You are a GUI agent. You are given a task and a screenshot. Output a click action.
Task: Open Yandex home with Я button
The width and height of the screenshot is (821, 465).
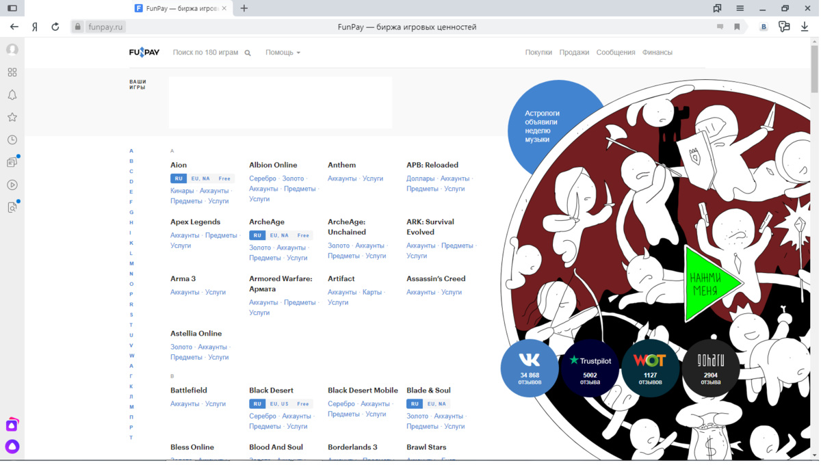click(35, 27)
